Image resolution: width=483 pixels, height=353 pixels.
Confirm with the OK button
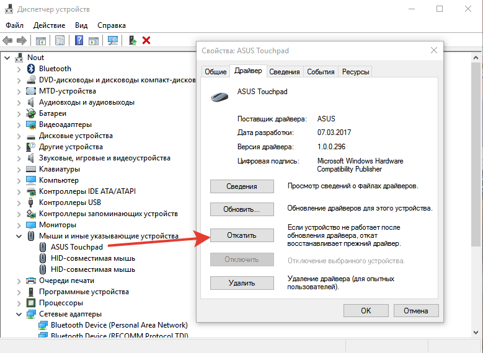tap(366, 310)
